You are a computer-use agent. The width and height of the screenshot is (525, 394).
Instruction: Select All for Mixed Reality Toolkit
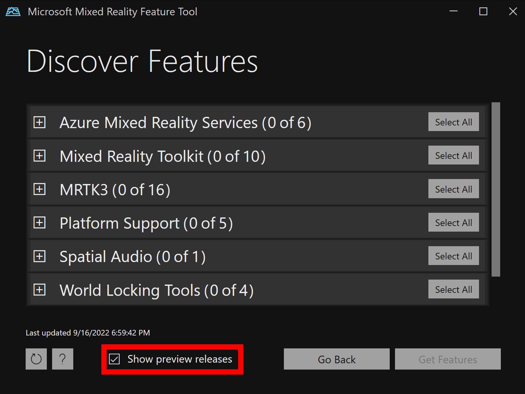click(454, 155)
